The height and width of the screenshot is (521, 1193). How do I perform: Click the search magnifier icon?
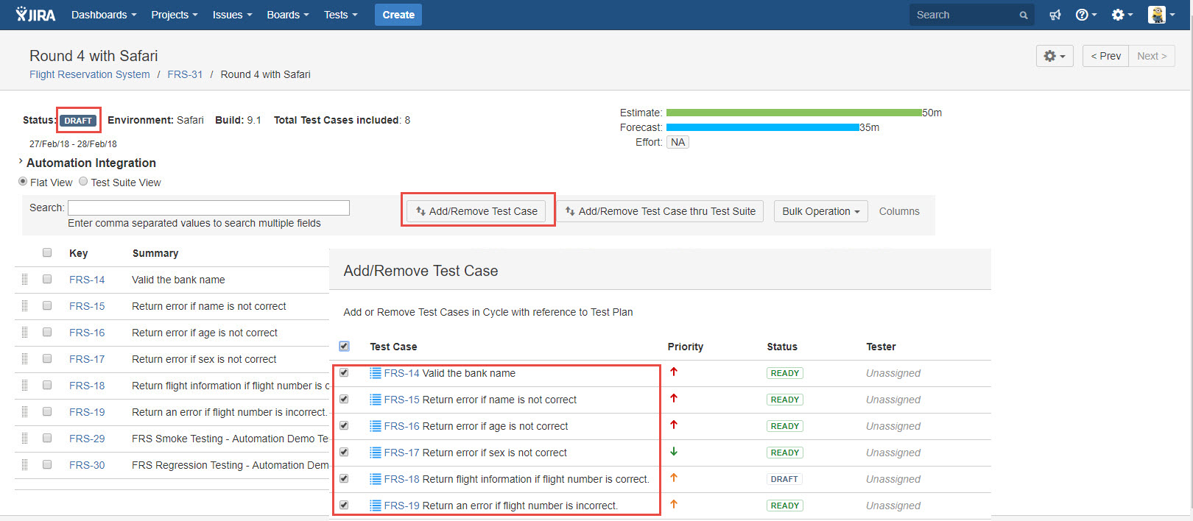point(1024,15)
